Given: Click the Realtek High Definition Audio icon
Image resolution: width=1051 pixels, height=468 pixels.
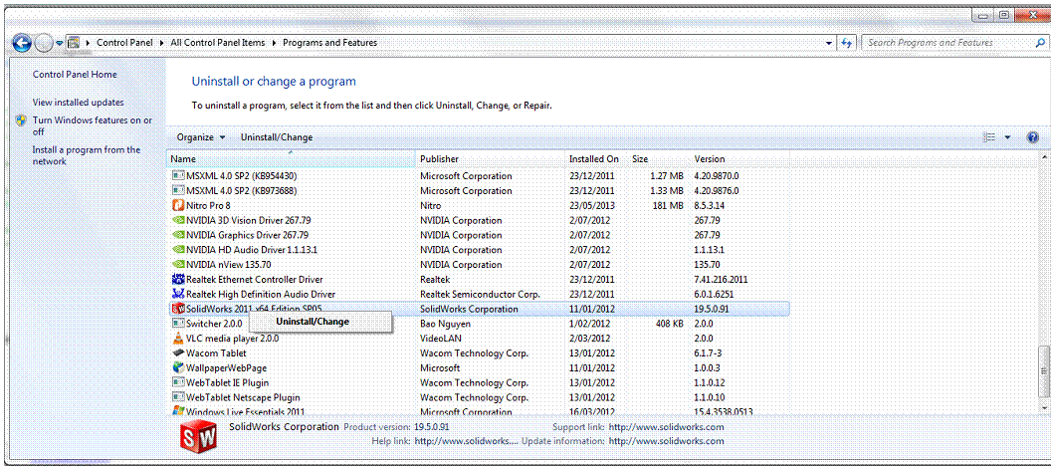Looking at the screenshot, I should pos(178,295).
